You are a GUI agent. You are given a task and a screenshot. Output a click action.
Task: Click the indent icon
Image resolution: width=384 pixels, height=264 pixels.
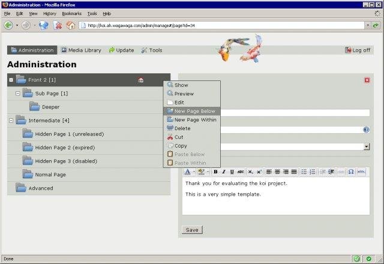[x=331, y=172]
